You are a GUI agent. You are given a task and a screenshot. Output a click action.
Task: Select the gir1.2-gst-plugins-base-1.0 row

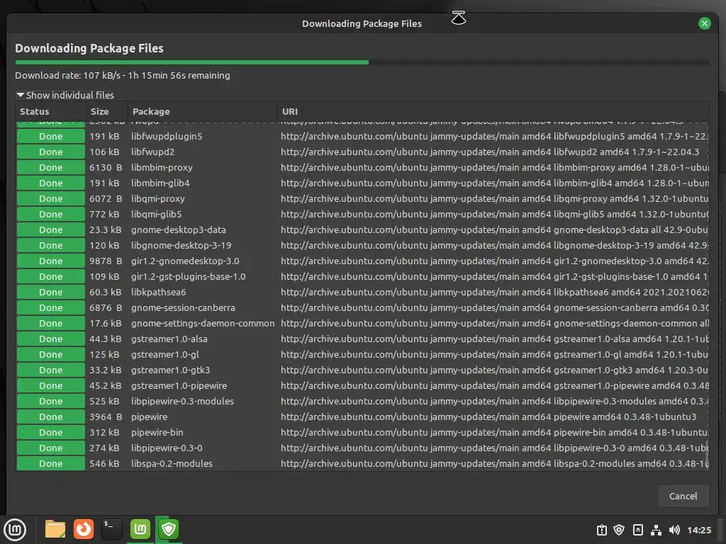[362, 277]
